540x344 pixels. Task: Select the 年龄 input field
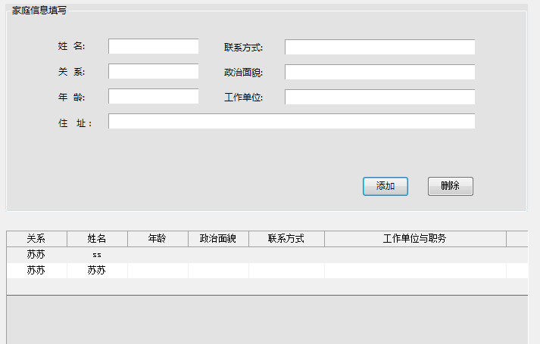coord(154,96)
